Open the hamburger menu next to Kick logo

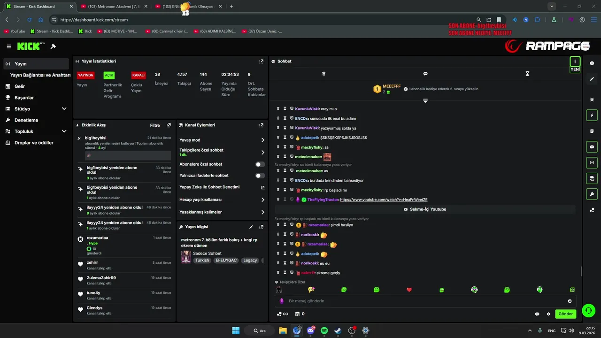tap(9, 46)
